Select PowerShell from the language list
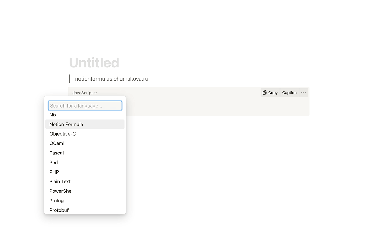Viewport: 378px width, 236px height. 85,191
